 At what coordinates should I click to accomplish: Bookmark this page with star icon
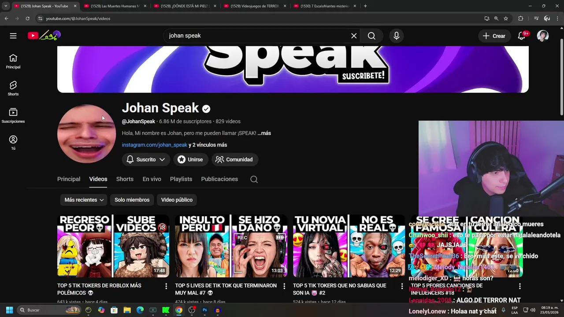(506, 18)
